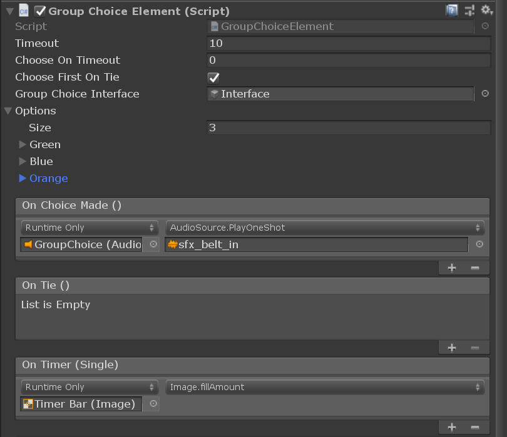Edit the Choose On Timeout value field

349,60
